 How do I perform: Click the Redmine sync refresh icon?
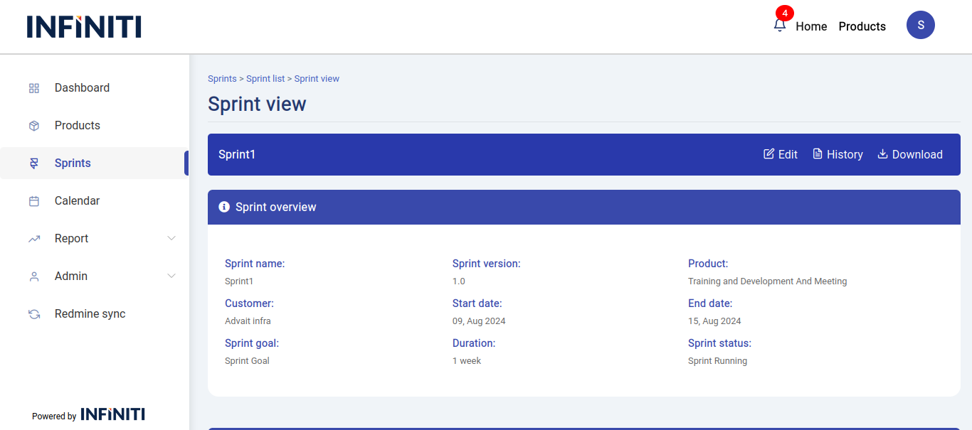(34, 314)
